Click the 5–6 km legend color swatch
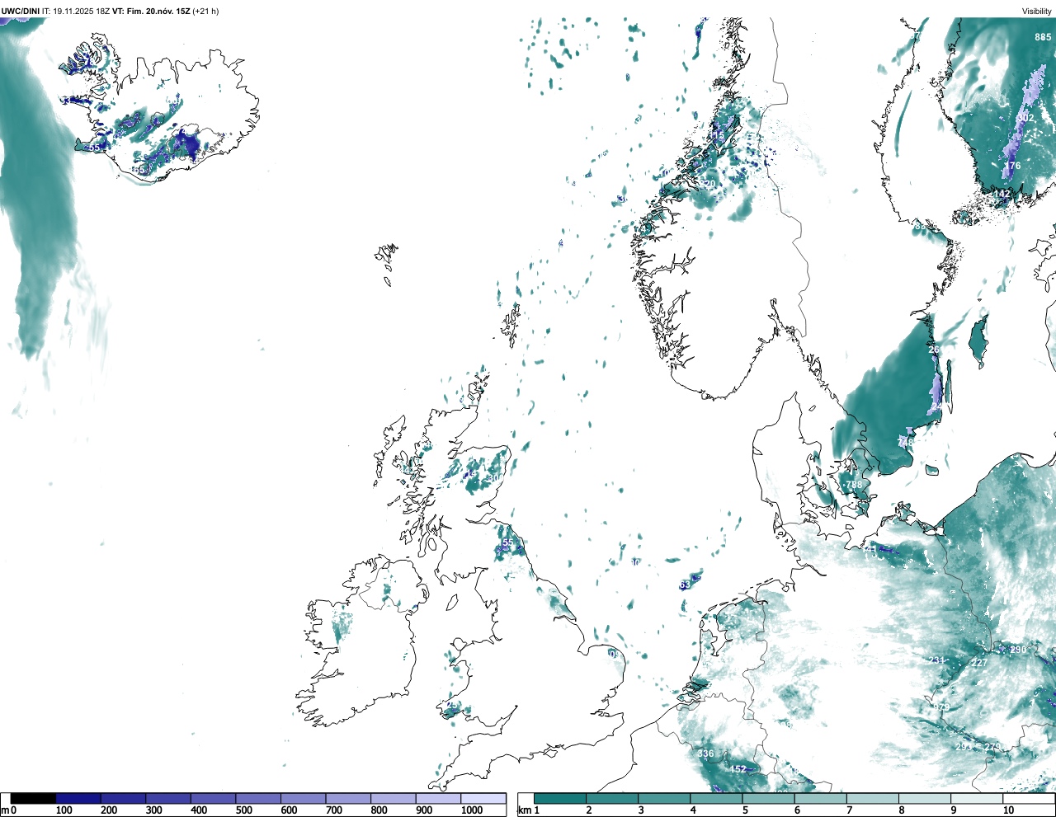Viewport: 1056px width, 817px height. (x=769, y=798)
